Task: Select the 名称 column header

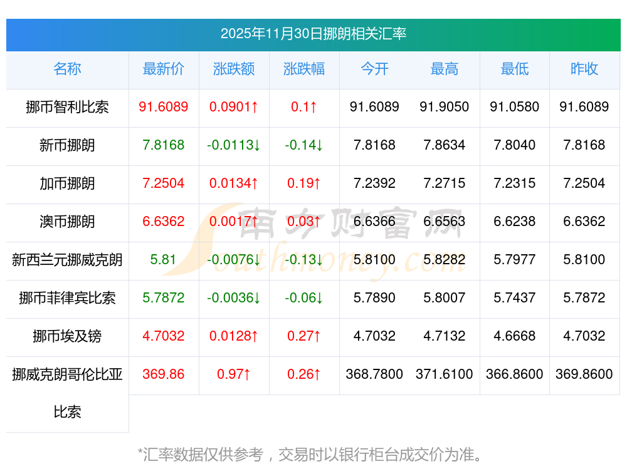Action: tap(67, 69)
